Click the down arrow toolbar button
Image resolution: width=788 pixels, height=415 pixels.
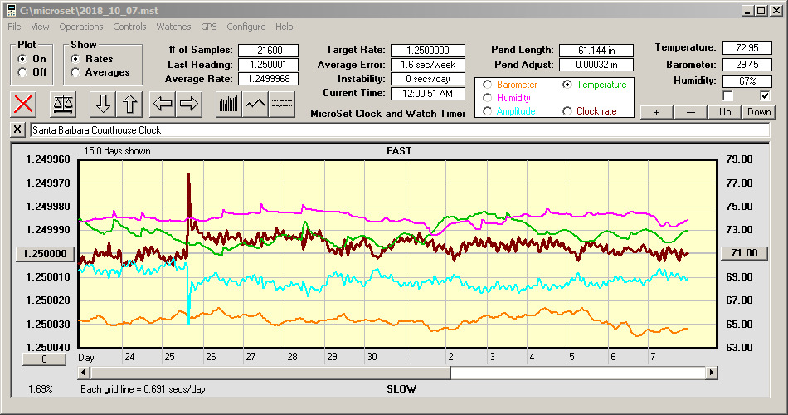(x=103, y=104)
